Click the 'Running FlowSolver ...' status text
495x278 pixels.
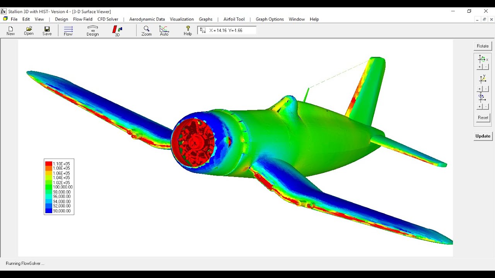(25, 263)
